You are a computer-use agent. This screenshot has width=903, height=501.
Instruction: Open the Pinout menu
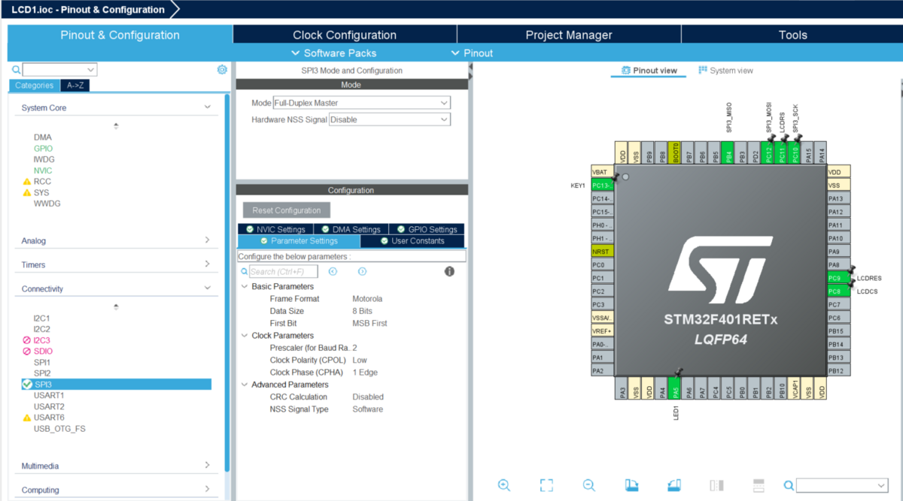[x=472, y=53]
